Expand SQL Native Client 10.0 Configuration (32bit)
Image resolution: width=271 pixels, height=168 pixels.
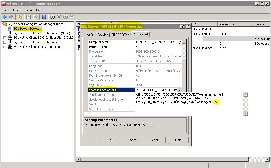coord(5,38)
